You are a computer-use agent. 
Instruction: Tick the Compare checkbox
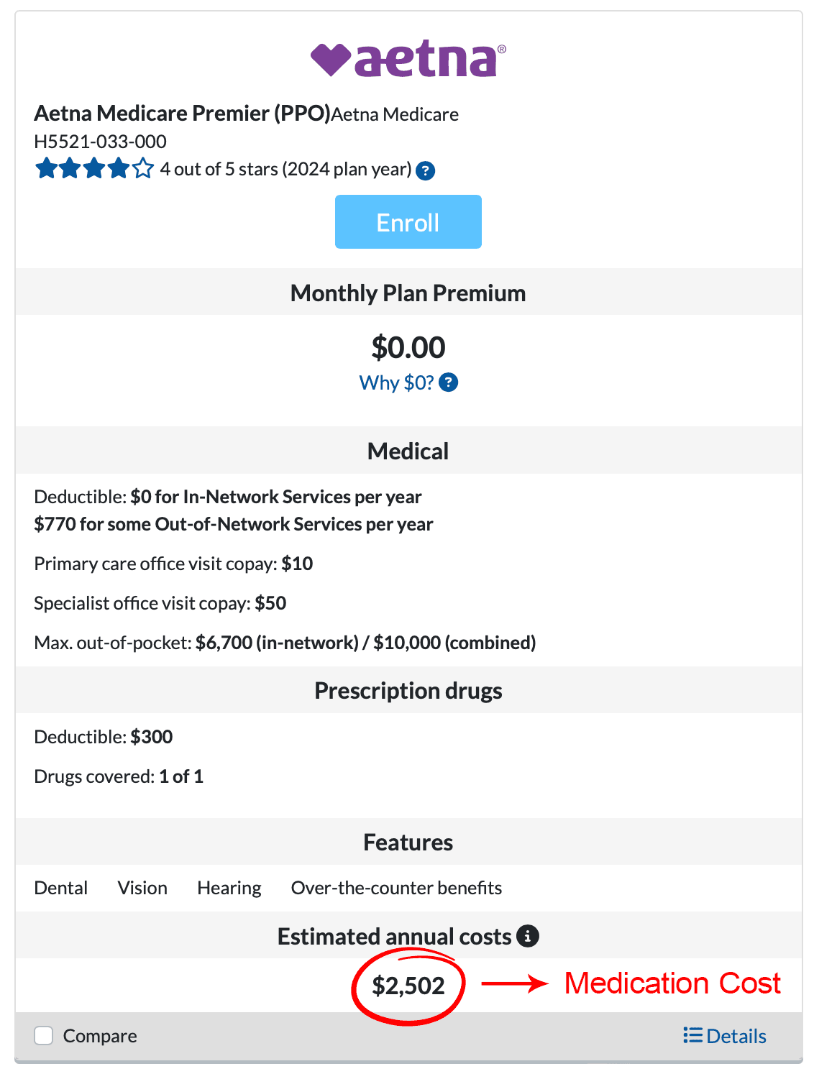click(44, 1036)
